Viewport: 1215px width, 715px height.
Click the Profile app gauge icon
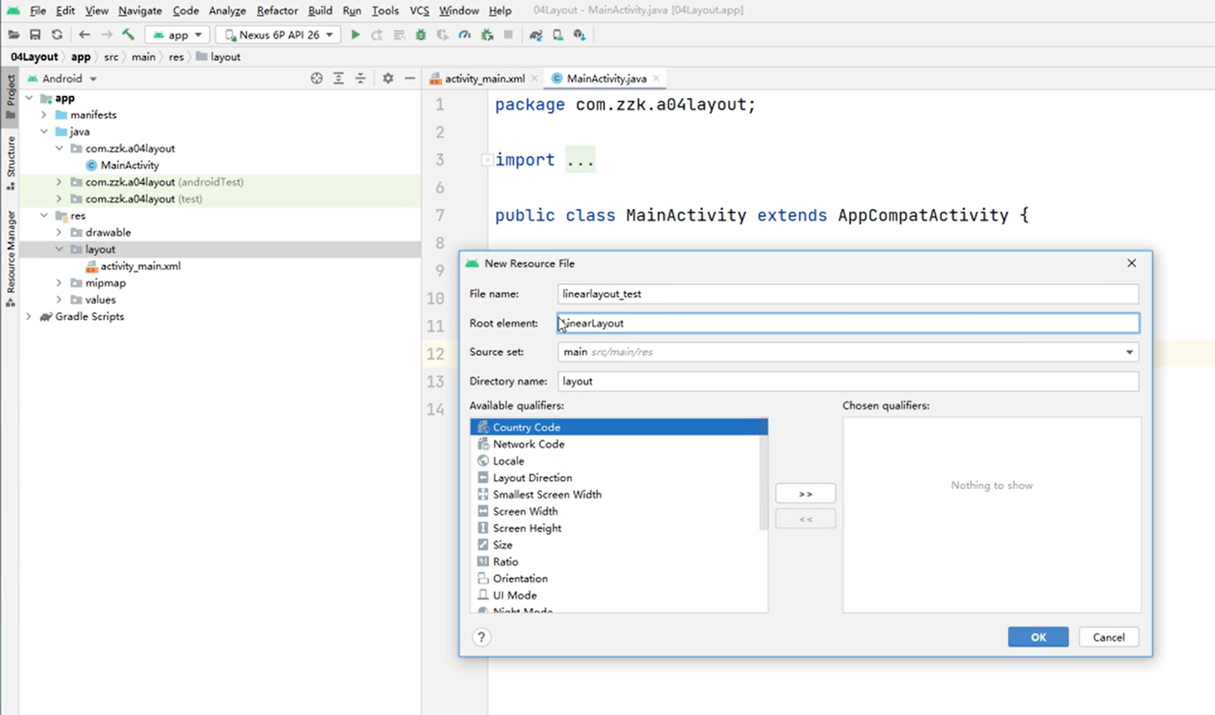coord(465,34)
